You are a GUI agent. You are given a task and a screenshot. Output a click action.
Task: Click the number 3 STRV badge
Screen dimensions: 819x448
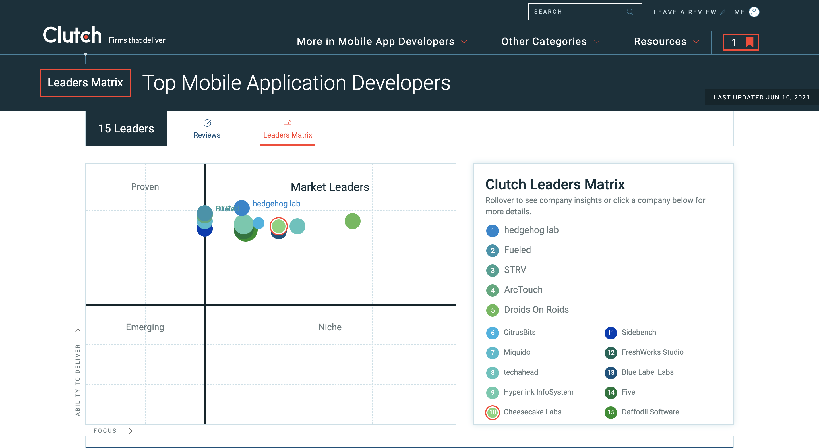(x=492, y=270)
